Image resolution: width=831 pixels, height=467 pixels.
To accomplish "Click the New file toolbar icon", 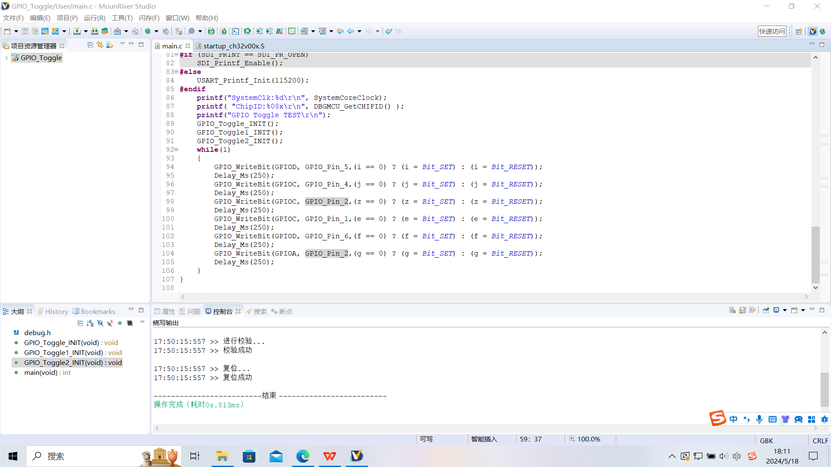I will (x=7, y=31).
